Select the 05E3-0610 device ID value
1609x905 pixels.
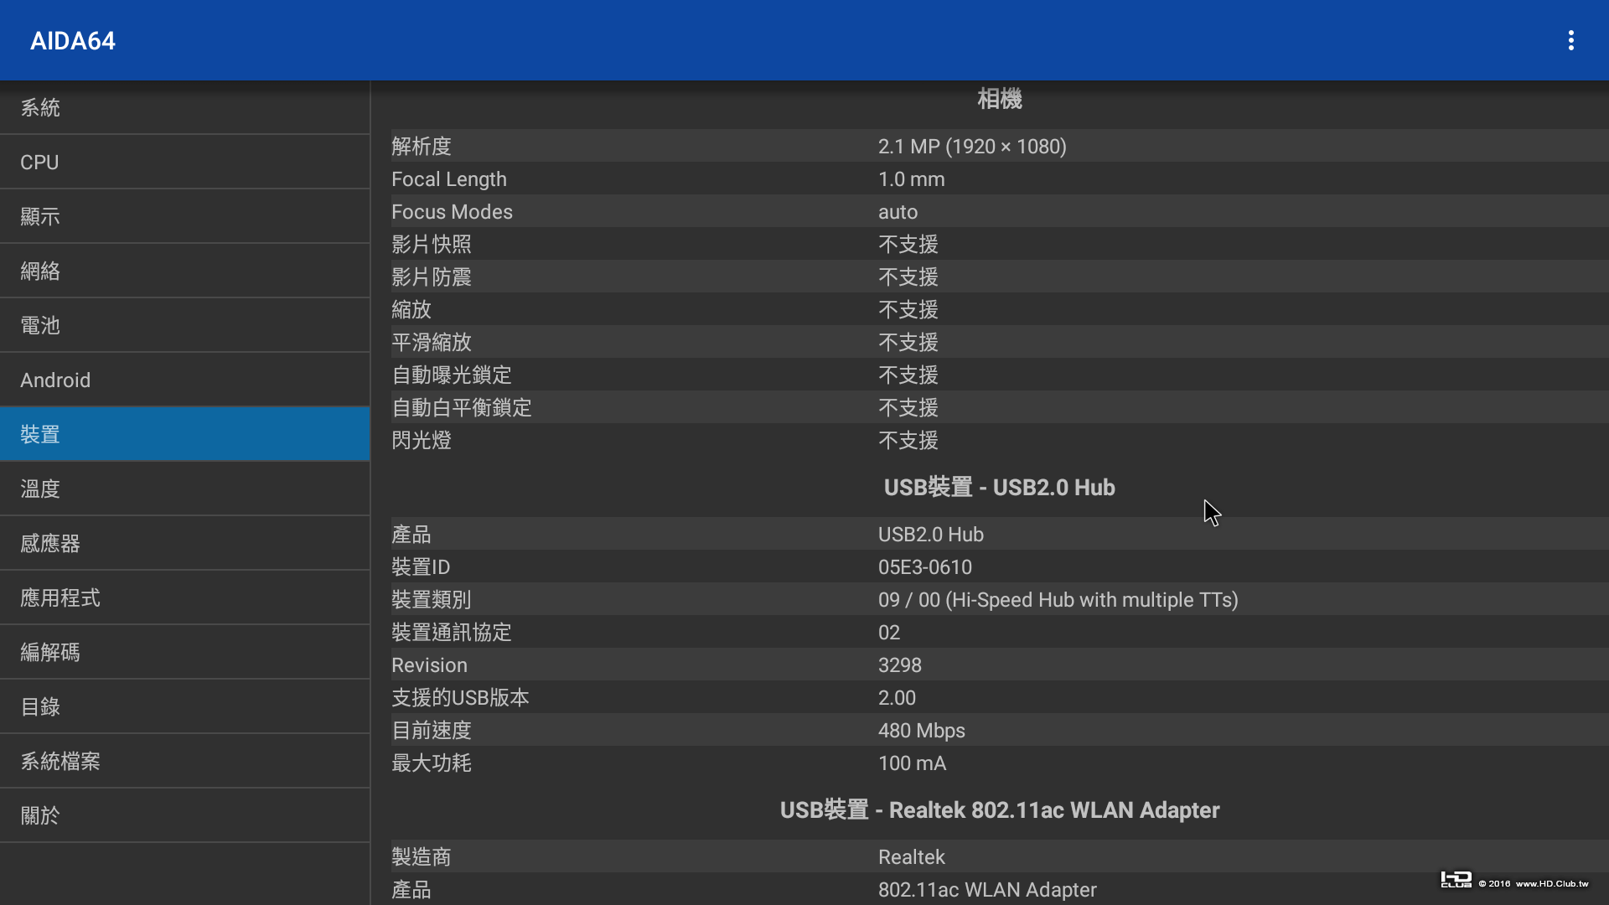pos(925,566)
